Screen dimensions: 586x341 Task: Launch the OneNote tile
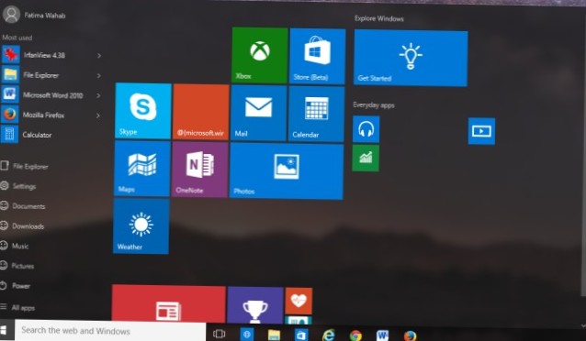click(200, 170)
